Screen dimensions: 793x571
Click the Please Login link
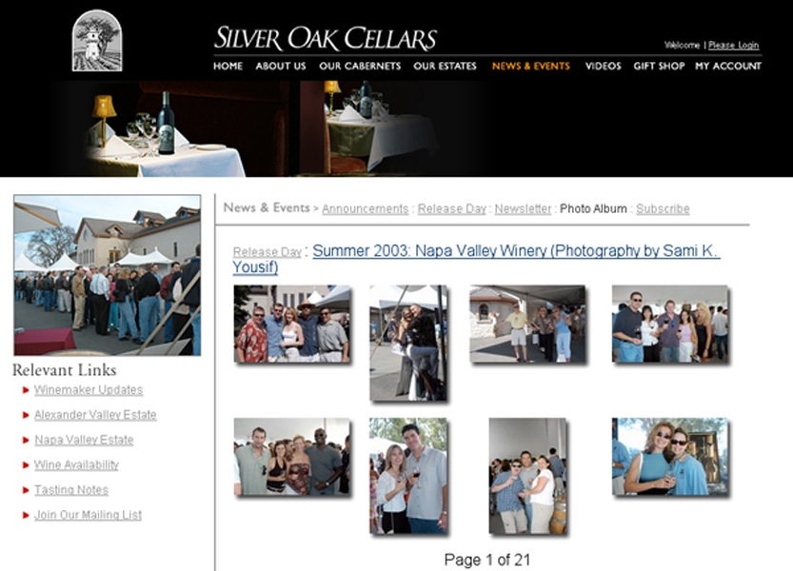pos(733,46)
